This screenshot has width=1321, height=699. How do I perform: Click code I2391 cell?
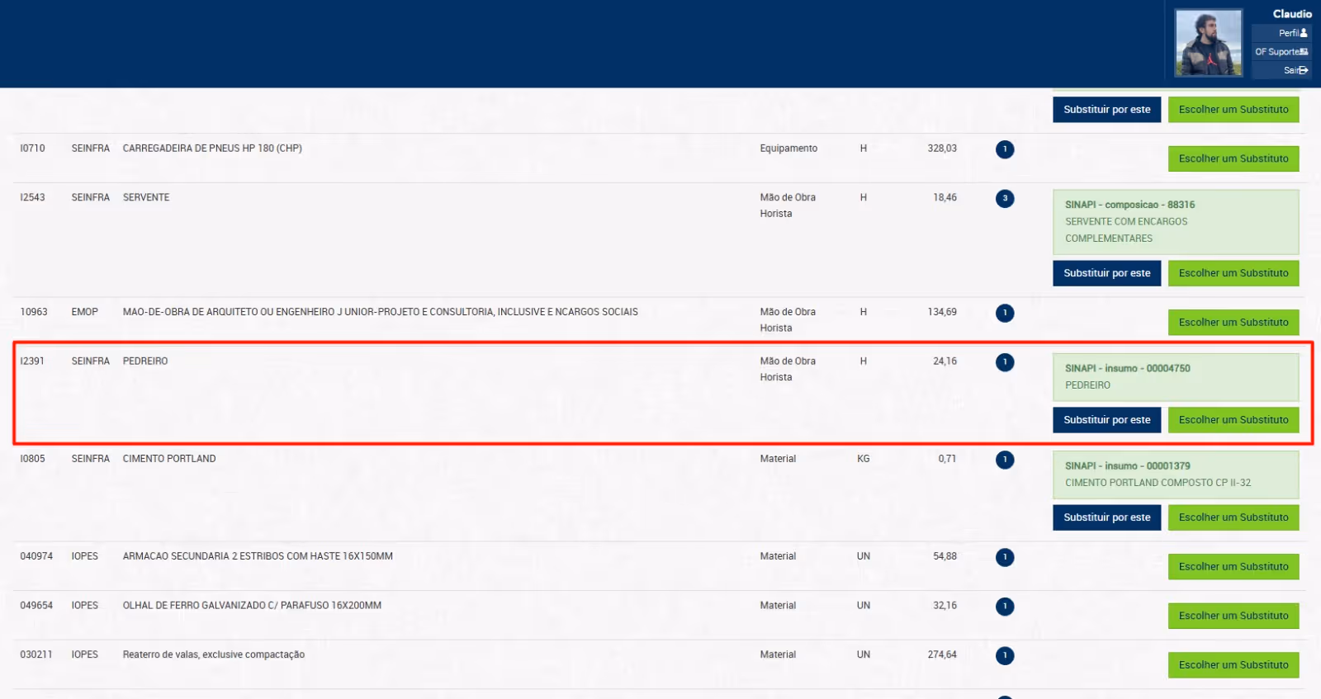(32, 361)
